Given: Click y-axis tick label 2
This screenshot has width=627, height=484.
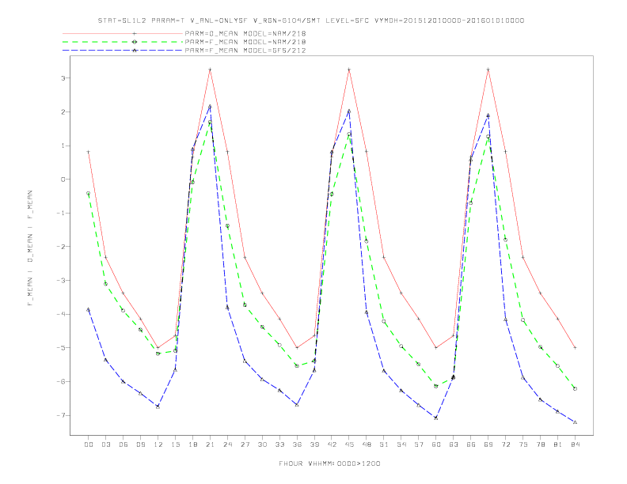Looking at the screenshot, I should click(63, 112).
